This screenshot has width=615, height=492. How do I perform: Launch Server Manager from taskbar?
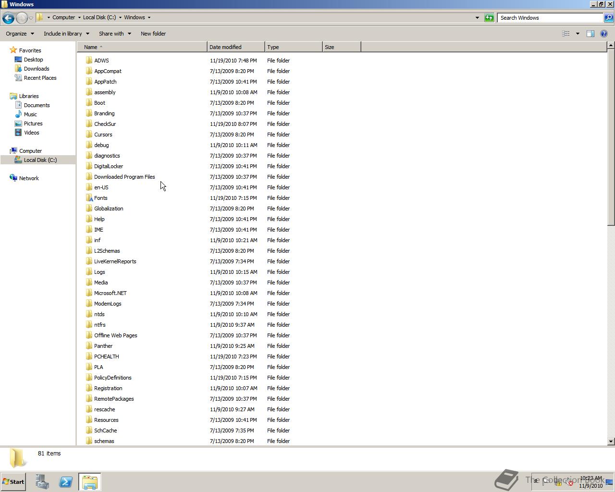pos(42,482)
